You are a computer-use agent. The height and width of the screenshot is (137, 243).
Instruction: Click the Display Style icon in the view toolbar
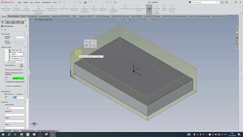point(135,20)
